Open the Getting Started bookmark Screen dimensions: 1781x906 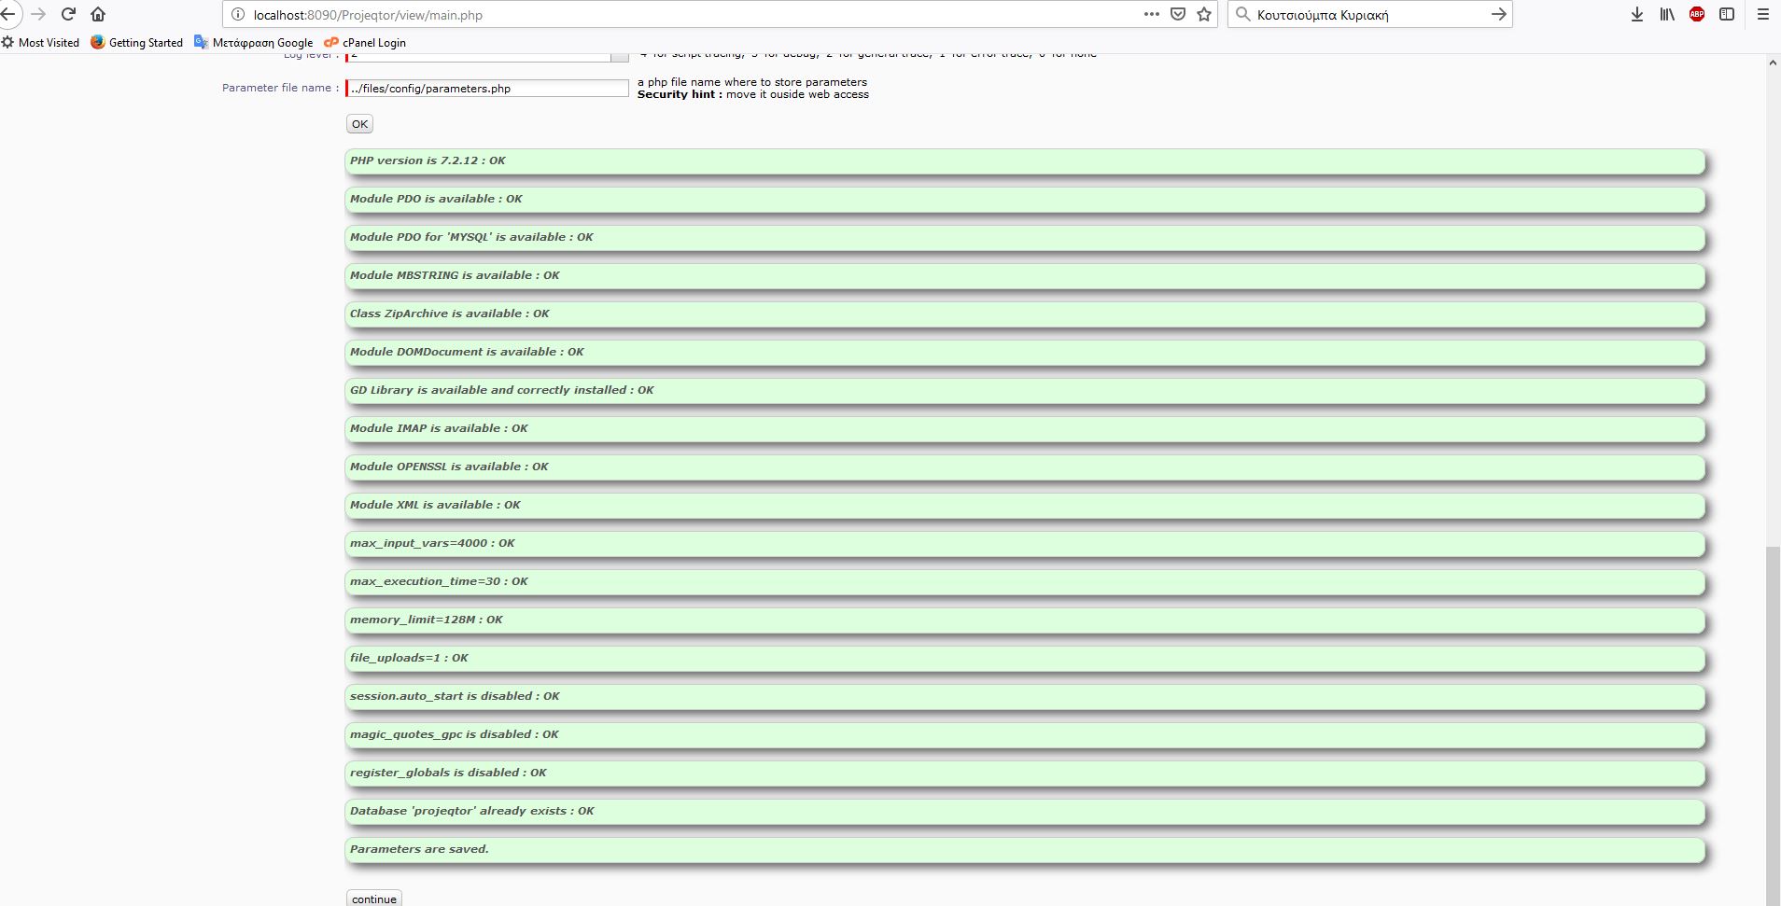coord(137,42)
